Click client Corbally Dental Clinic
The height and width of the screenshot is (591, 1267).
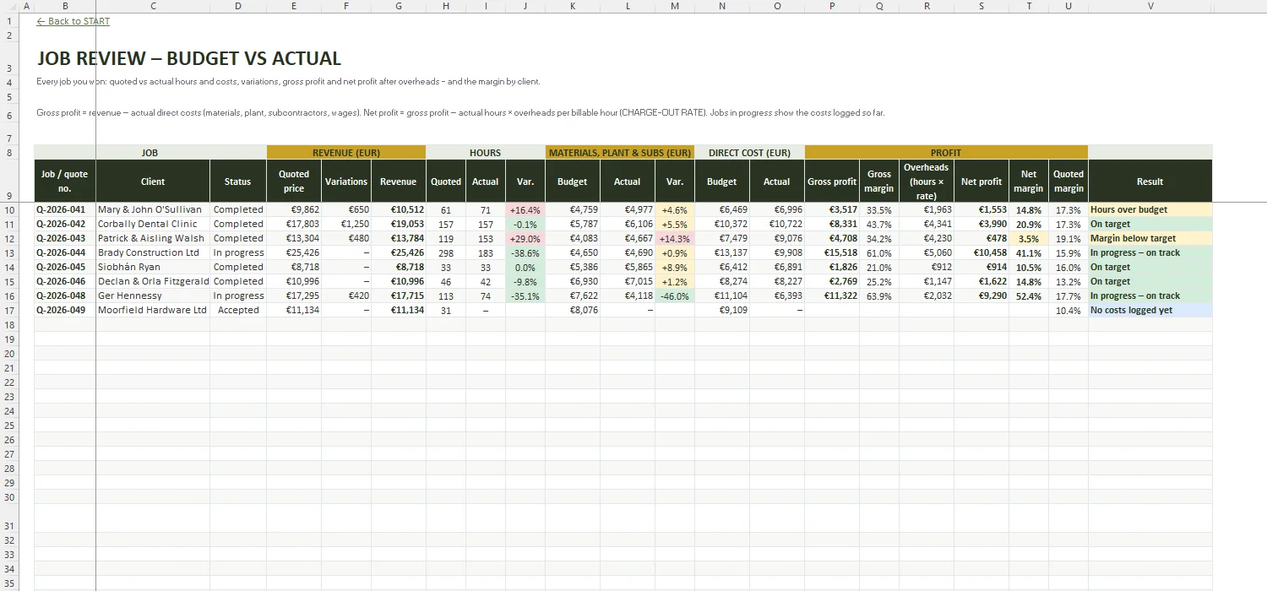click(153, 224)
